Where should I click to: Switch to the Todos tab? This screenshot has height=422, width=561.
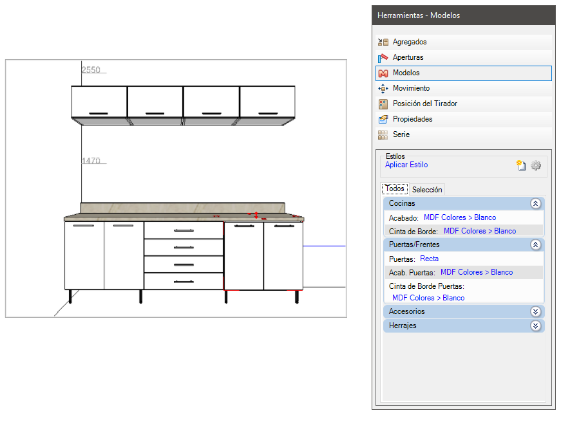[x=395, y=188]
